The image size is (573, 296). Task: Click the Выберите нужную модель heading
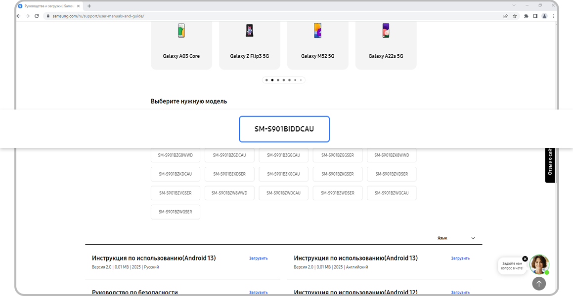[x=189, y=101]
